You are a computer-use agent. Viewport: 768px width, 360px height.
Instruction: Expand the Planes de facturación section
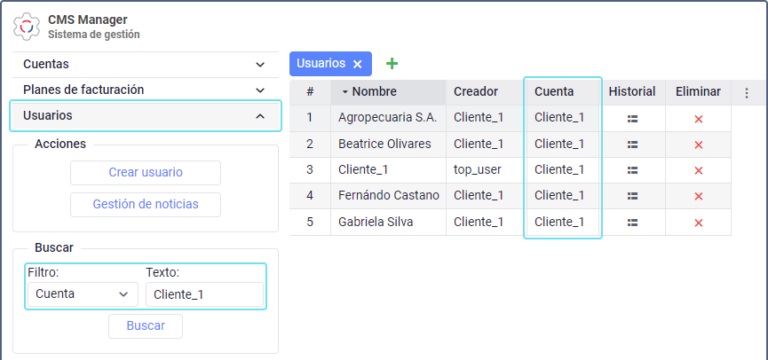[144, 90]
